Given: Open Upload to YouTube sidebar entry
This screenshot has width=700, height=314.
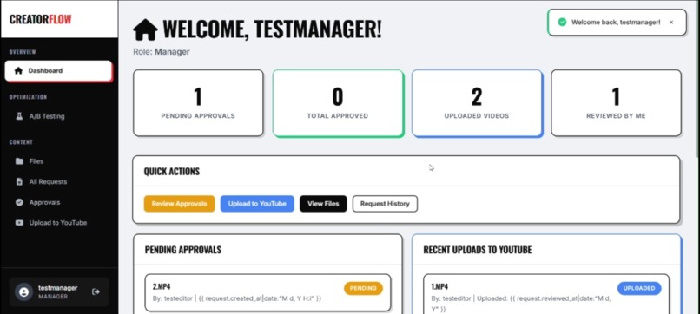Looking at the screenshot, I should [x=58, y=223].
